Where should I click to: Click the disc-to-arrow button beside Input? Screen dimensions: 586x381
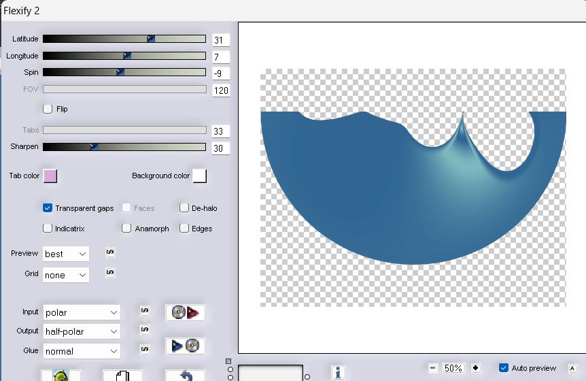click(x=185, y=312)
